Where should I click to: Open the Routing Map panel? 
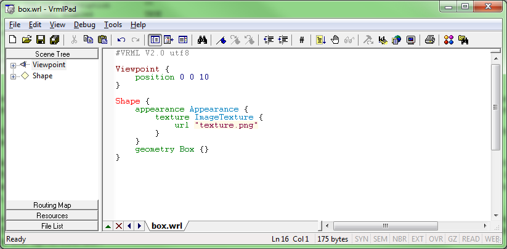tap(52, 205)
